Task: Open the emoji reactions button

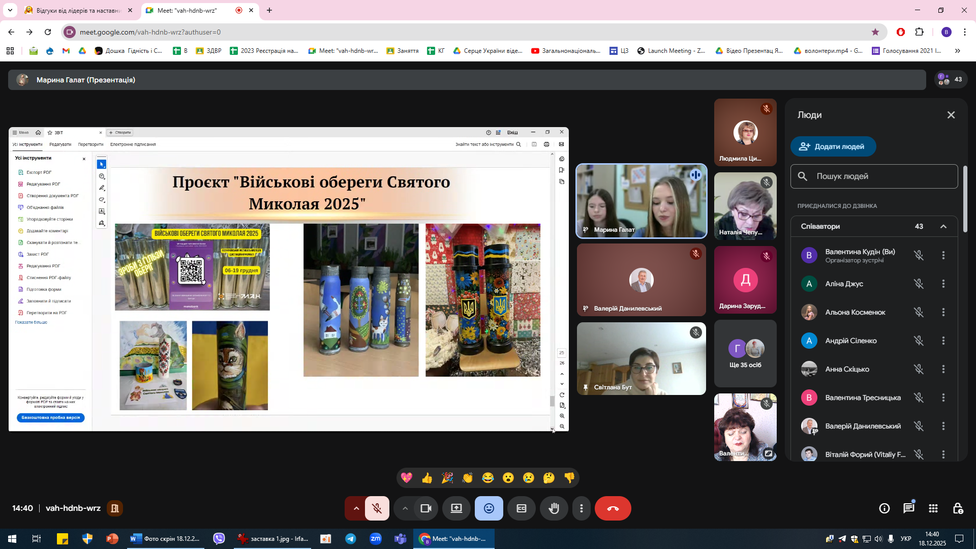Action: click(489, 508)
